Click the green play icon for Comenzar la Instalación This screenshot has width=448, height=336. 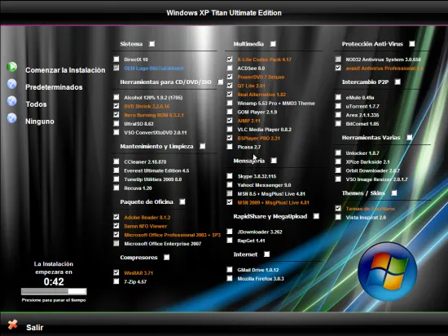click(12, 67)
